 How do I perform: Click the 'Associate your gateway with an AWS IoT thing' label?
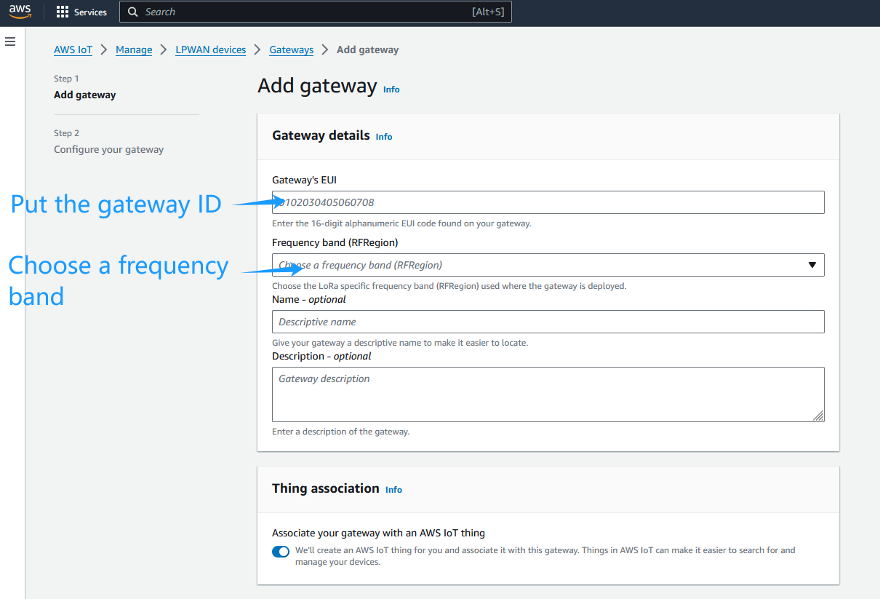click(378, 533)
